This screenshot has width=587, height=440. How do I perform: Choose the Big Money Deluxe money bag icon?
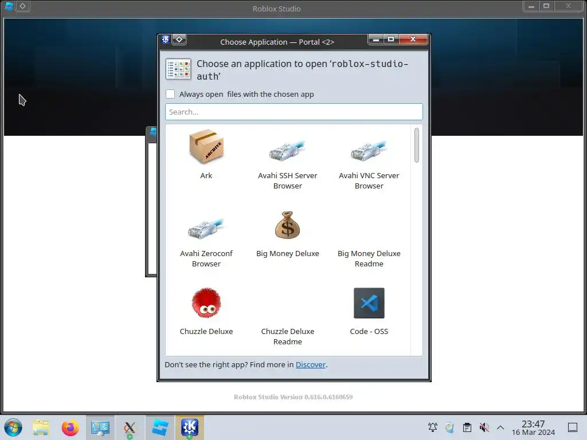pyautogui.click(x=288, y=225)
